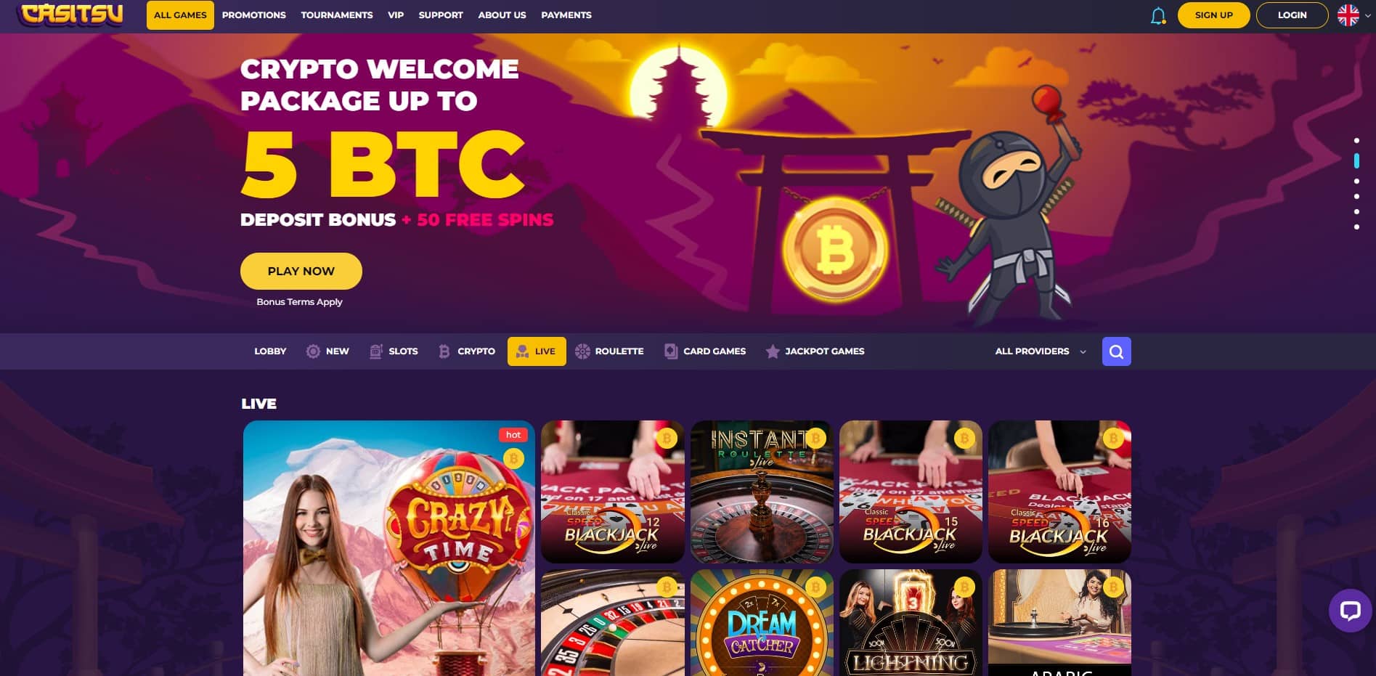Expand the All Providers dropdown
Viewport: 1376px width, 676px height.
pyautogui.click(x=1041, y=351)
